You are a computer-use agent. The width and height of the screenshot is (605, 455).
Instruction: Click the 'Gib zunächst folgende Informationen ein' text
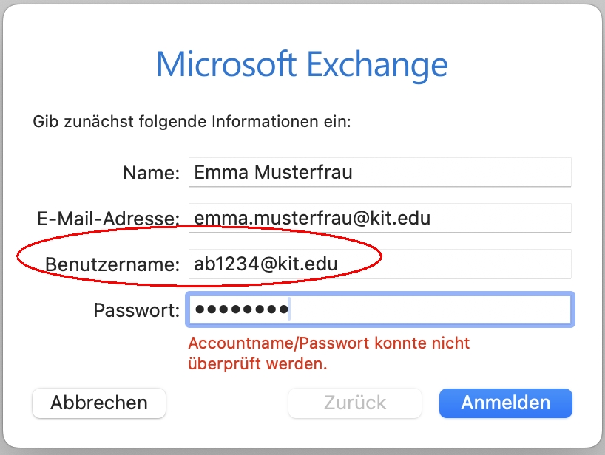tap(192, 121)
